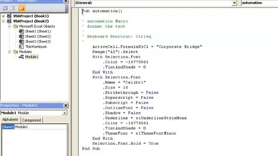Switch to the Alphabetic tab
278x156 pixels.
tap(10, 120)
